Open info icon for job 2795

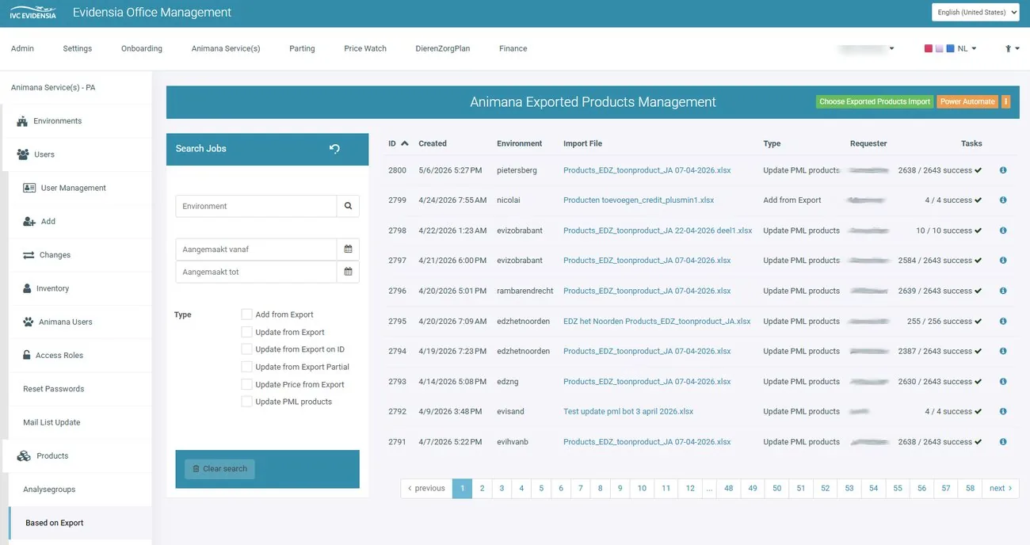1003,321
